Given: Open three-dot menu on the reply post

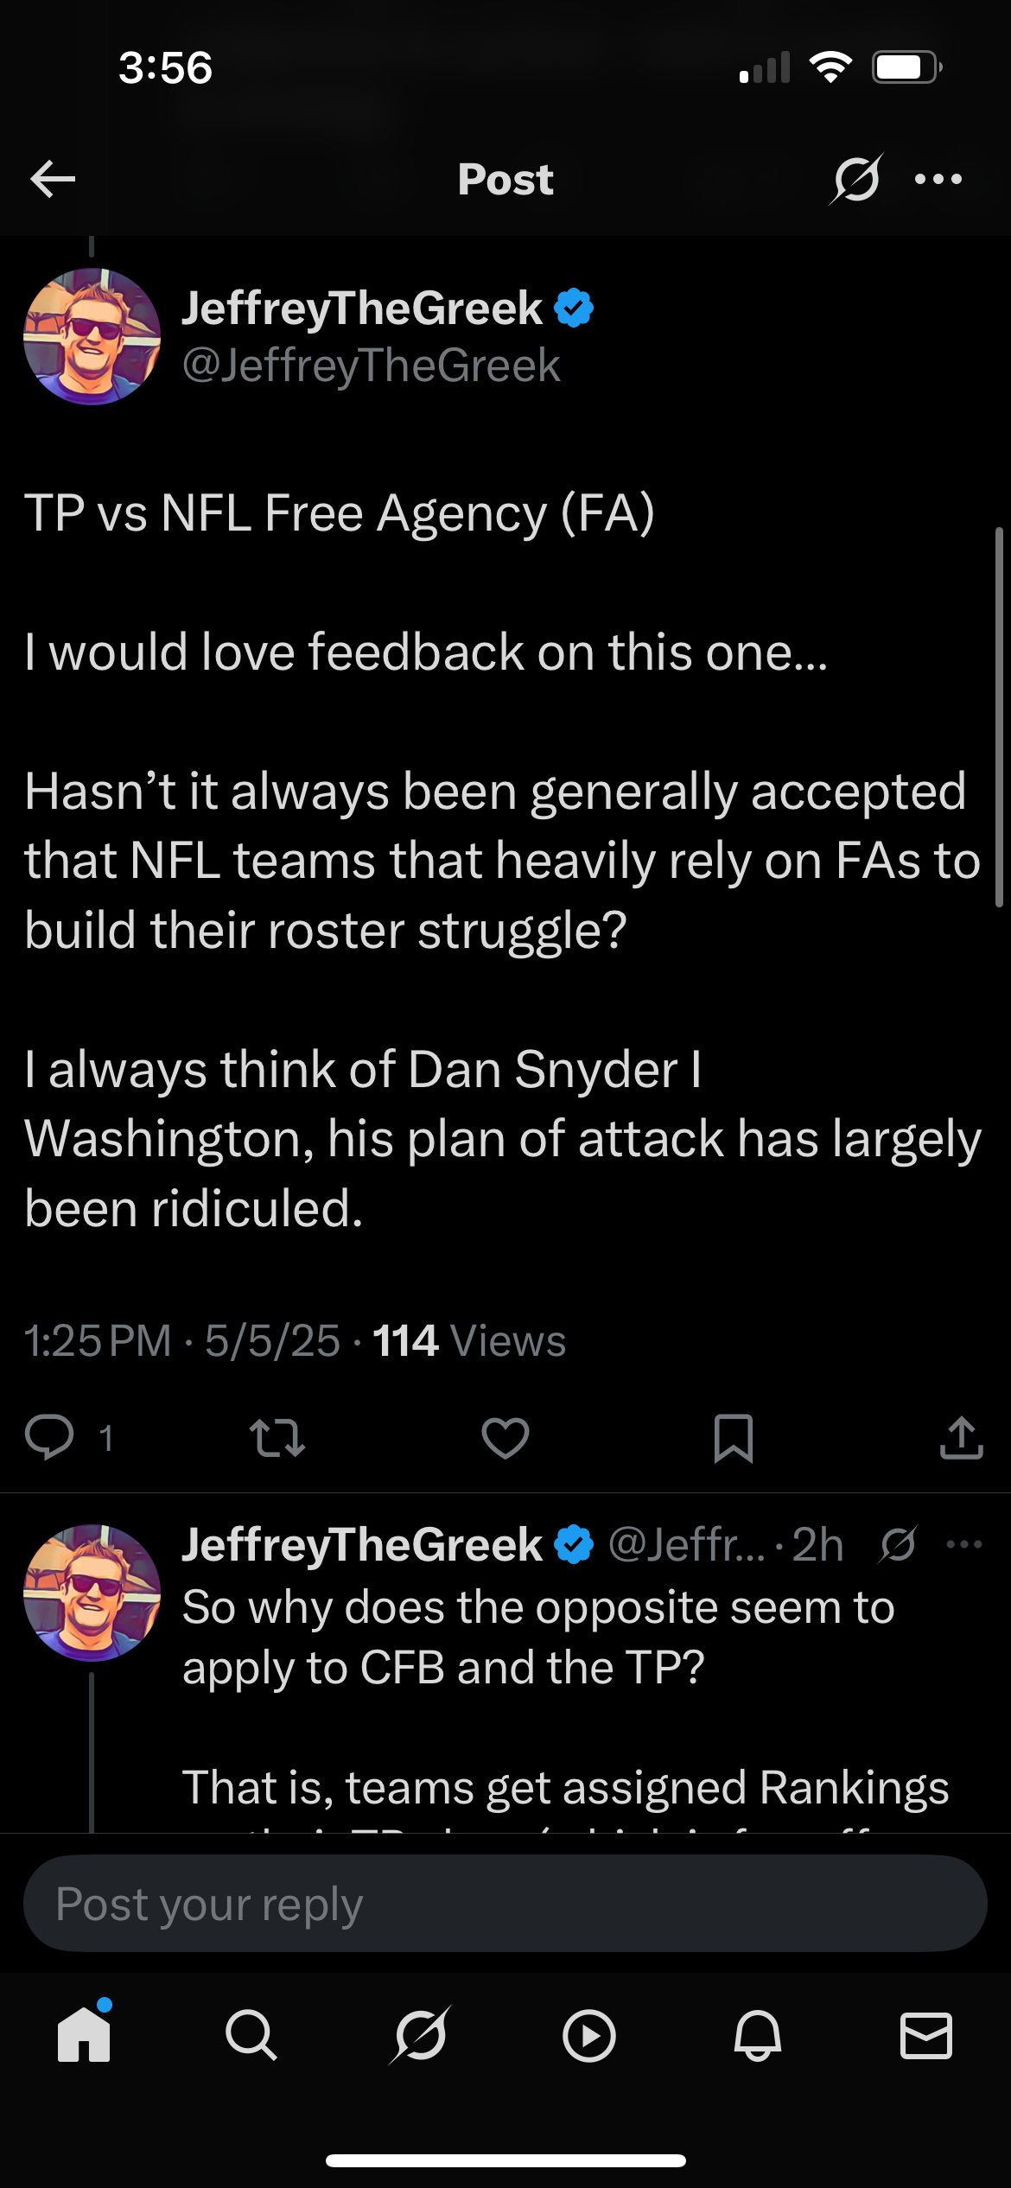Looking at the screenshot, I should pos(964,1545).
